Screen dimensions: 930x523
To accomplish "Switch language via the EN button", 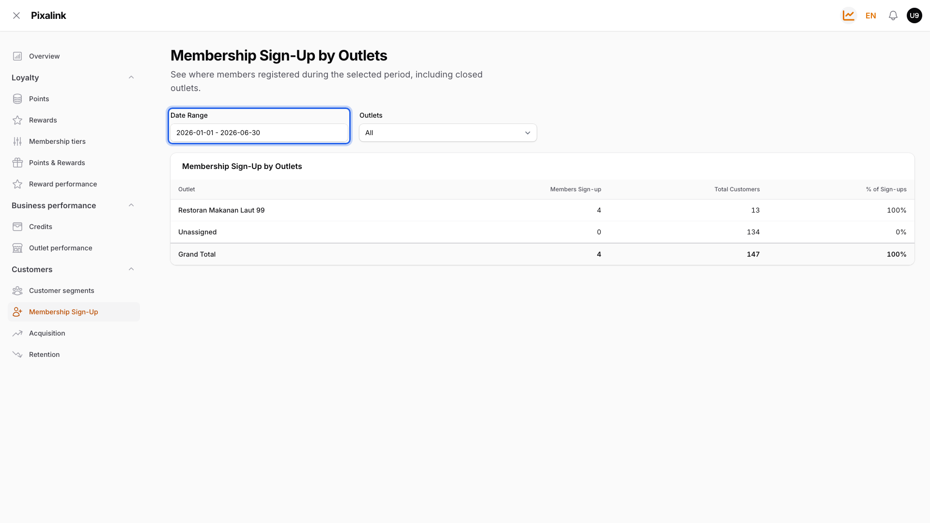I will pyautogui.click(x=870, y=15).
